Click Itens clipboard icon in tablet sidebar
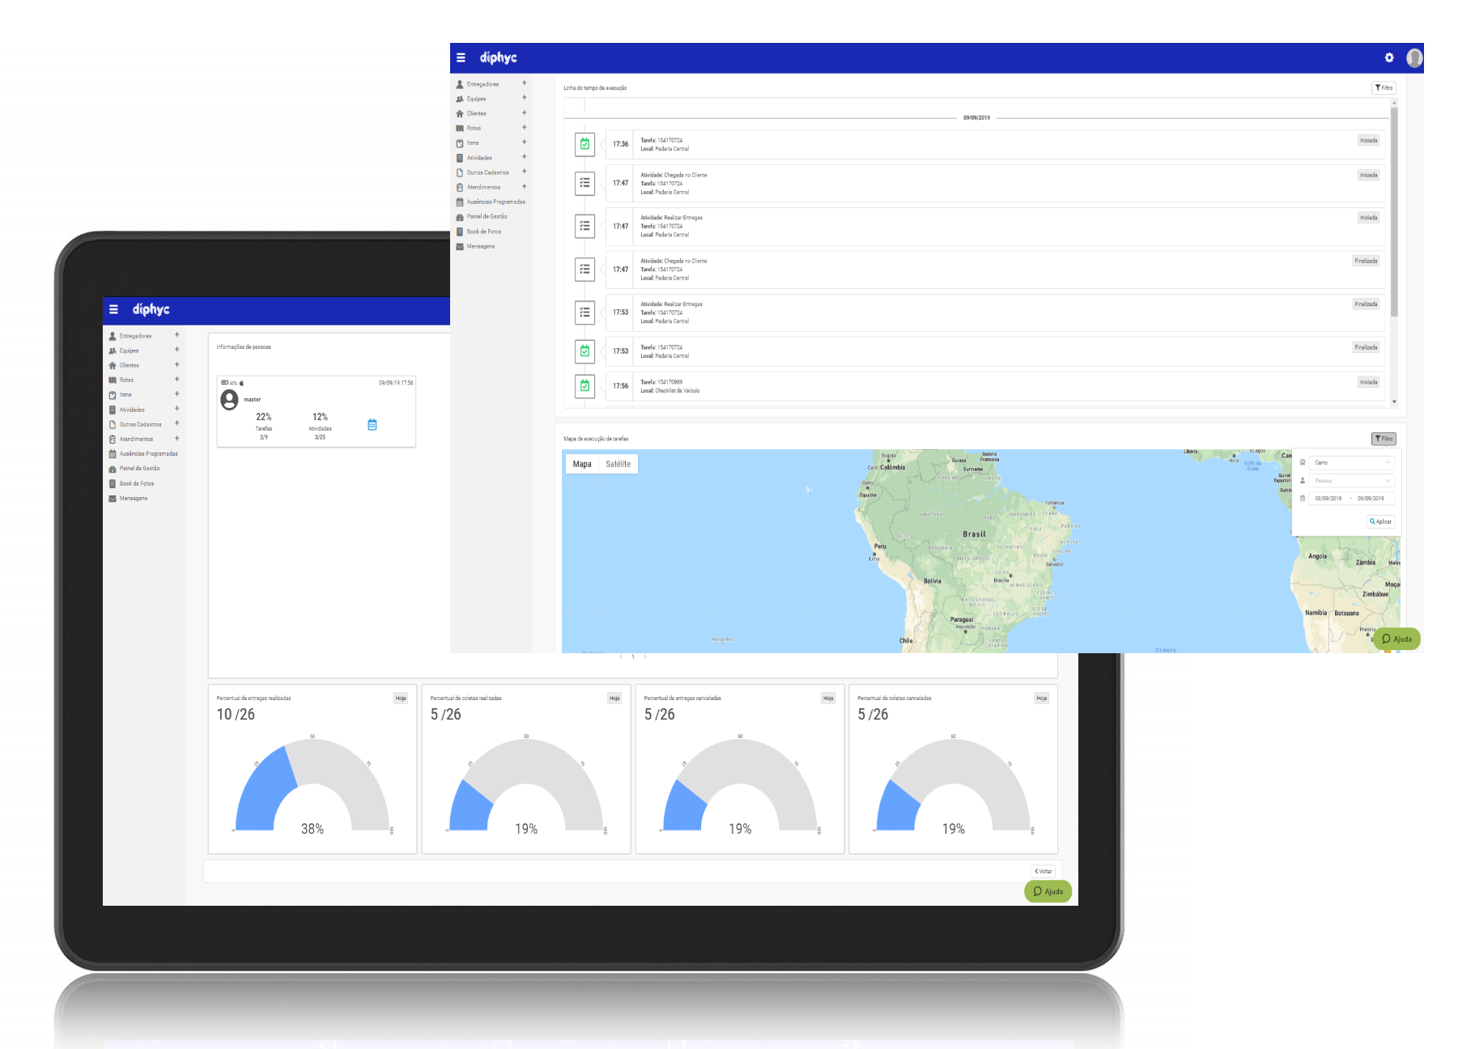Screen dimensions: 1475x1049 [x=113, y=395]
